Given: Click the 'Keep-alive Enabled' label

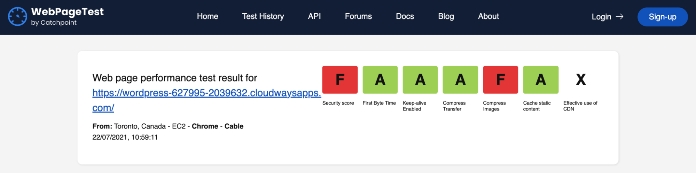Looking at the screenshot, I should (x=414, y=106).
